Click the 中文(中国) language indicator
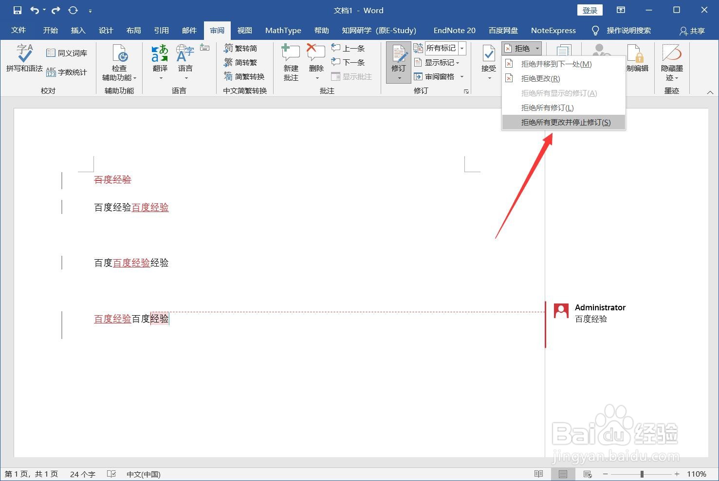Viewport: 719px width, 481px height. tap(143, 474)
